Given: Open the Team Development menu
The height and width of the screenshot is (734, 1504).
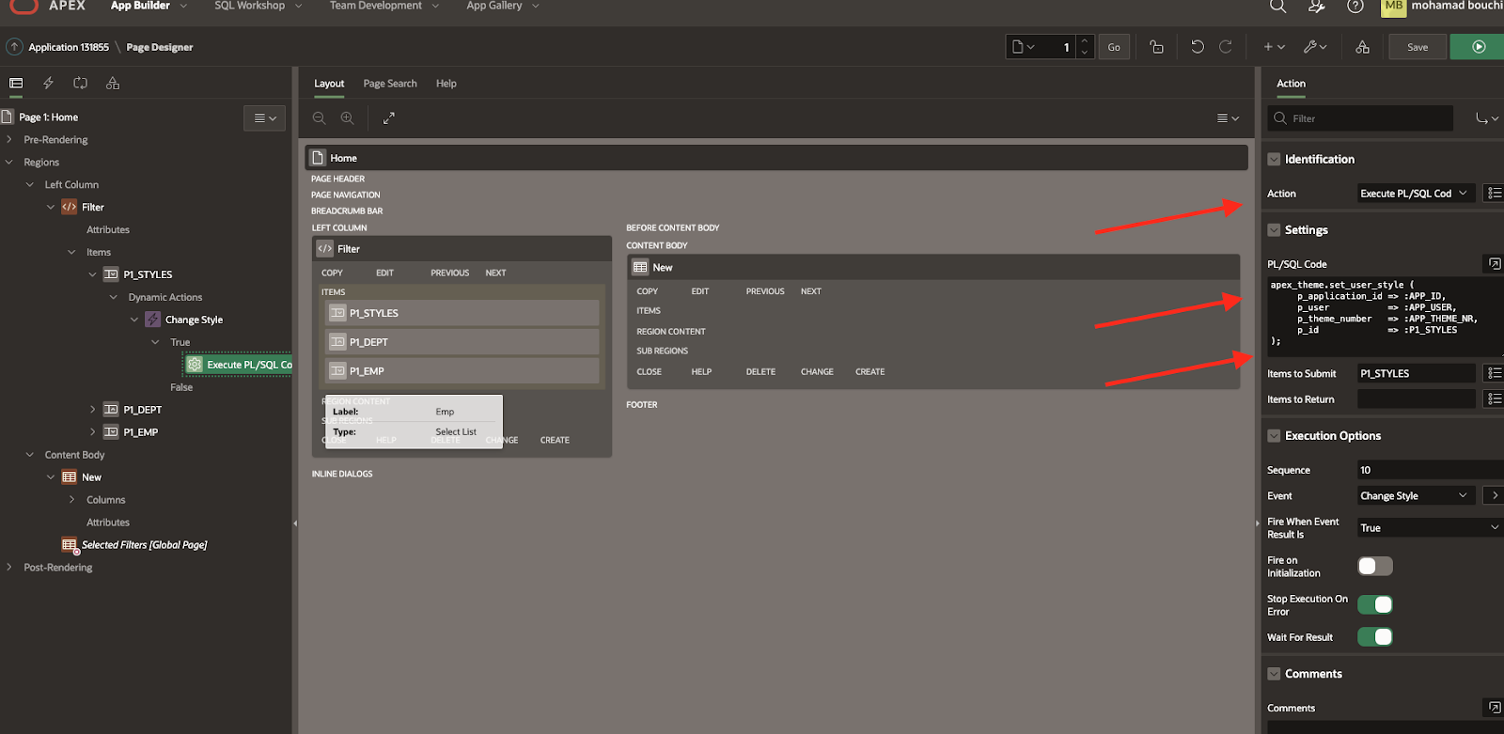Looking at the screenshot, I should tap(384, 6).
